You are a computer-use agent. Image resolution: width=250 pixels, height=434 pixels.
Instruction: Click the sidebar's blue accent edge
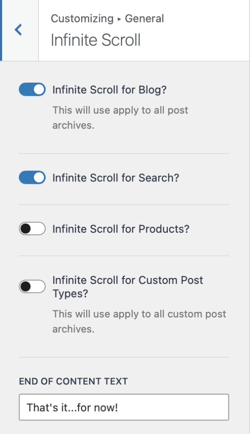(1, 30)
